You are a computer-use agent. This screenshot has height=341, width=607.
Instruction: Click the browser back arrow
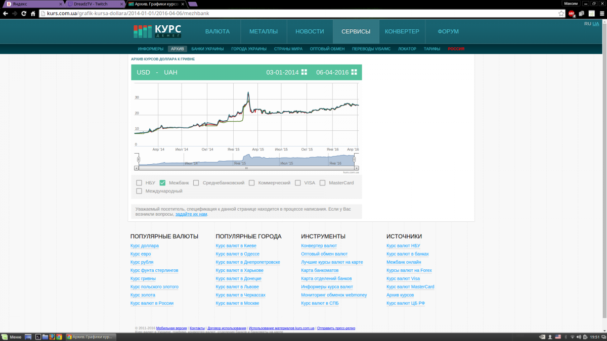pyautogui.click(x=5, y=14)
